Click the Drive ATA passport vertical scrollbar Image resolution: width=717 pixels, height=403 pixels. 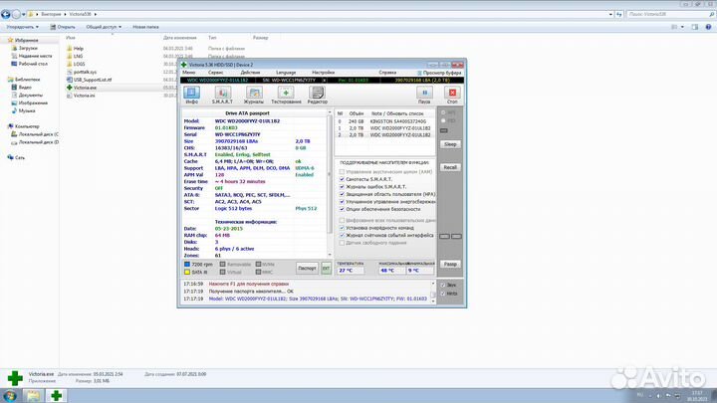click(330, 183)
